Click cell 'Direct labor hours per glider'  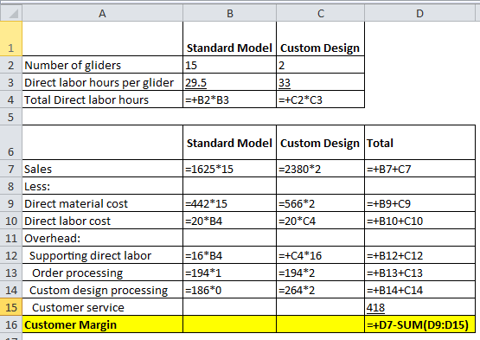(103, 82)
